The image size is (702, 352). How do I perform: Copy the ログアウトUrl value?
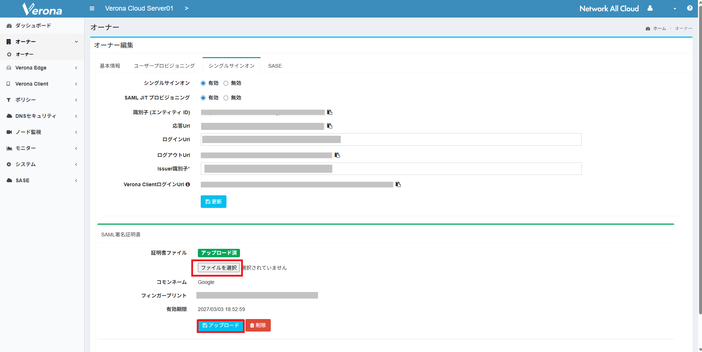click(337, 155)
